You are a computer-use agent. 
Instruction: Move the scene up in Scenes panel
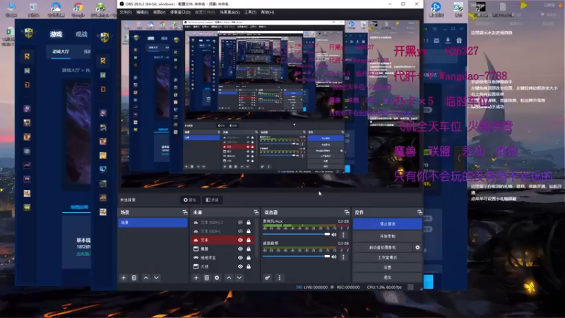pos(146,278)
